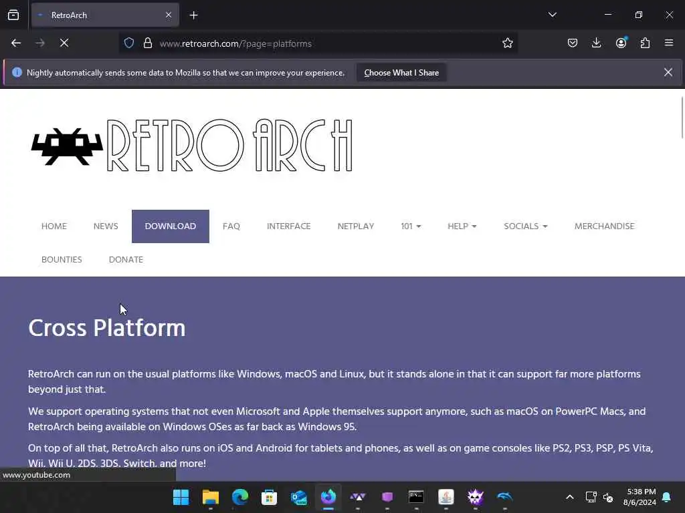Image resolution: width=685 pixels, height=513 pixels.
Task: Open the DONATE link
Action: (126, 260)
